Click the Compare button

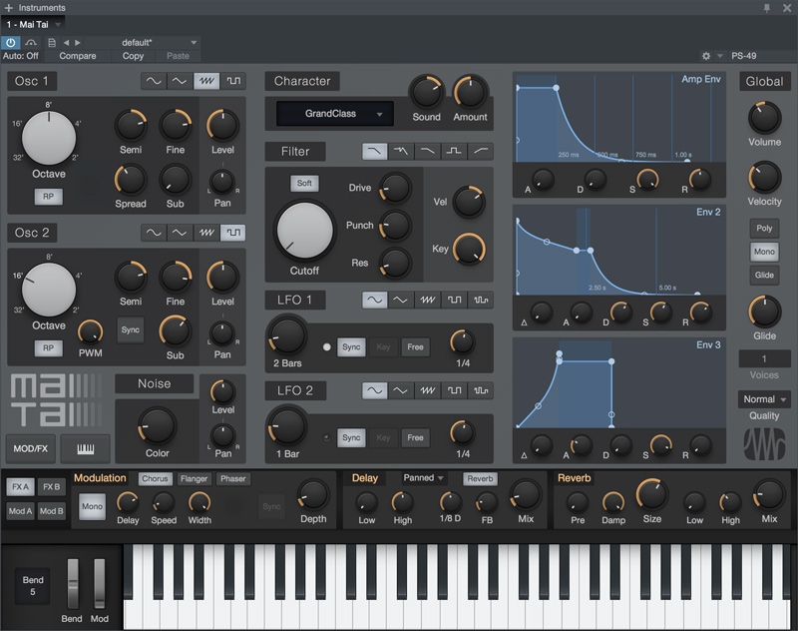point(78,56)
